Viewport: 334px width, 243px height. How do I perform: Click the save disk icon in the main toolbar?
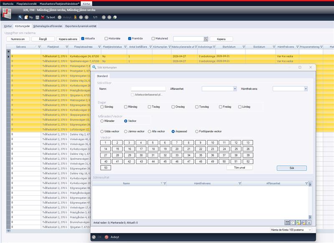(x=37, y=17)
